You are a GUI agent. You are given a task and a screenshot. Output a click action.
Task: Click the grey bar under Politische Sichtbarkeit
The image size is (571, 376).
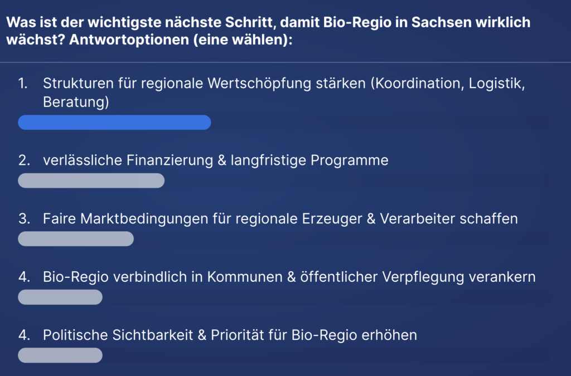(x=60, y=355)
